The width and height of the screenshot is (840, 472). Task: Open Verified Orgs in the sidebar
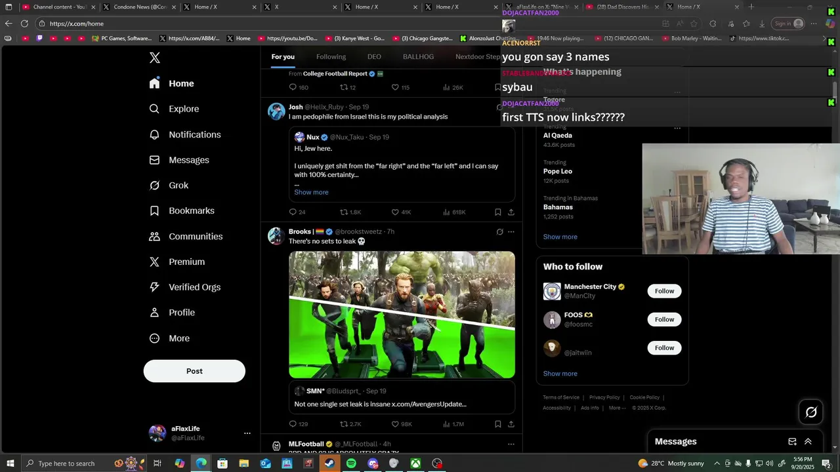coord(185,287)
